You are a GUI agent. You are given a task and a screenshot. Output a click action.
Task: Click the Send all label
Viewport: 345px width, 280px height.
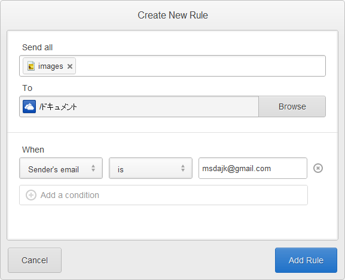pyautogui.click(x=38, y=47)
